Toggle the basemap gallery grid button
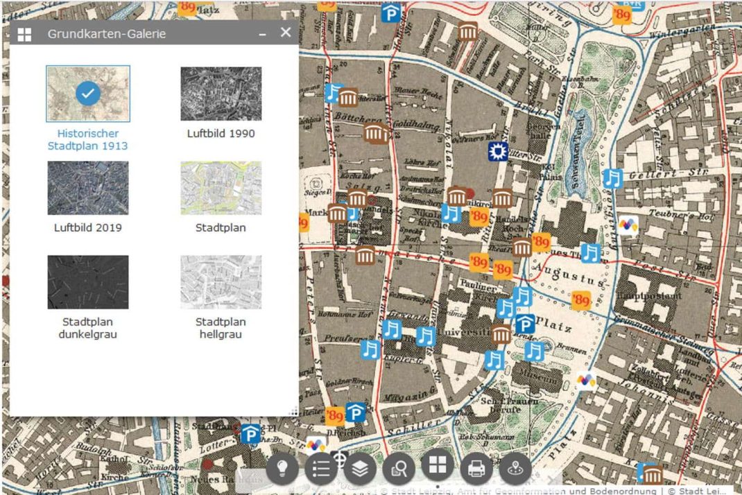 point(437,466)
